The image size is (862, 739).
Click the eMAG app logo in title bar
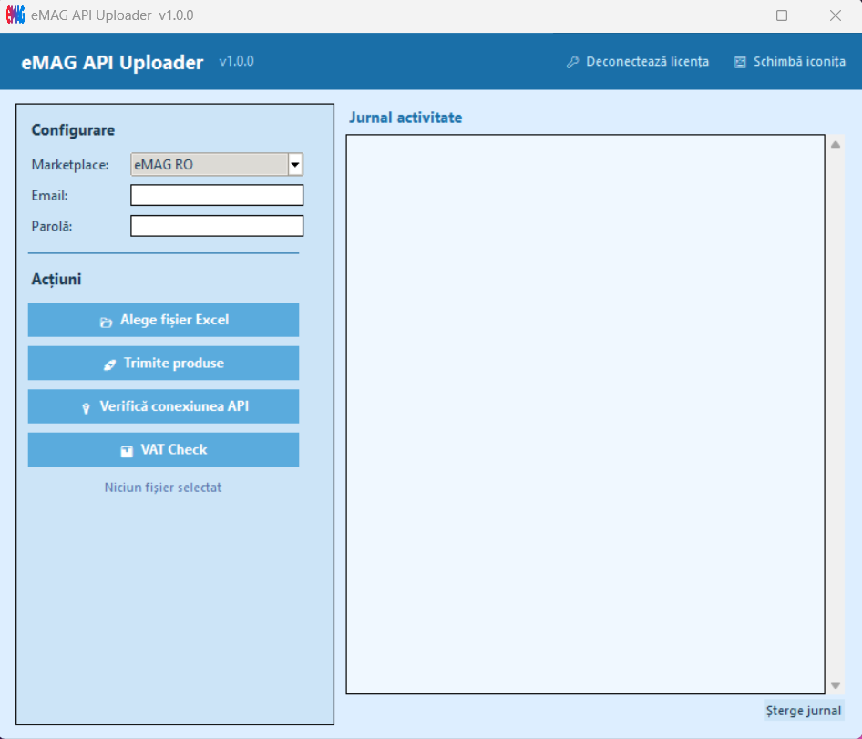click(15, 15)
